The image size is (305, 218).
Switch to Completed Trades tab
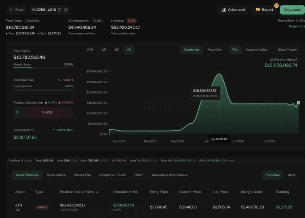113,175
